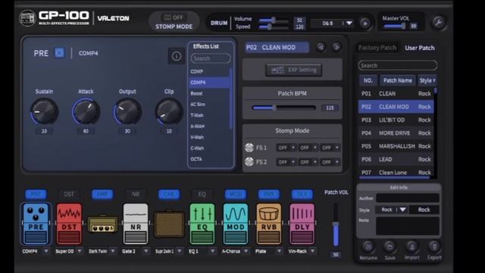
Task: Toggle AMP on/off label above pedals
Action: [x=102, y=194]
